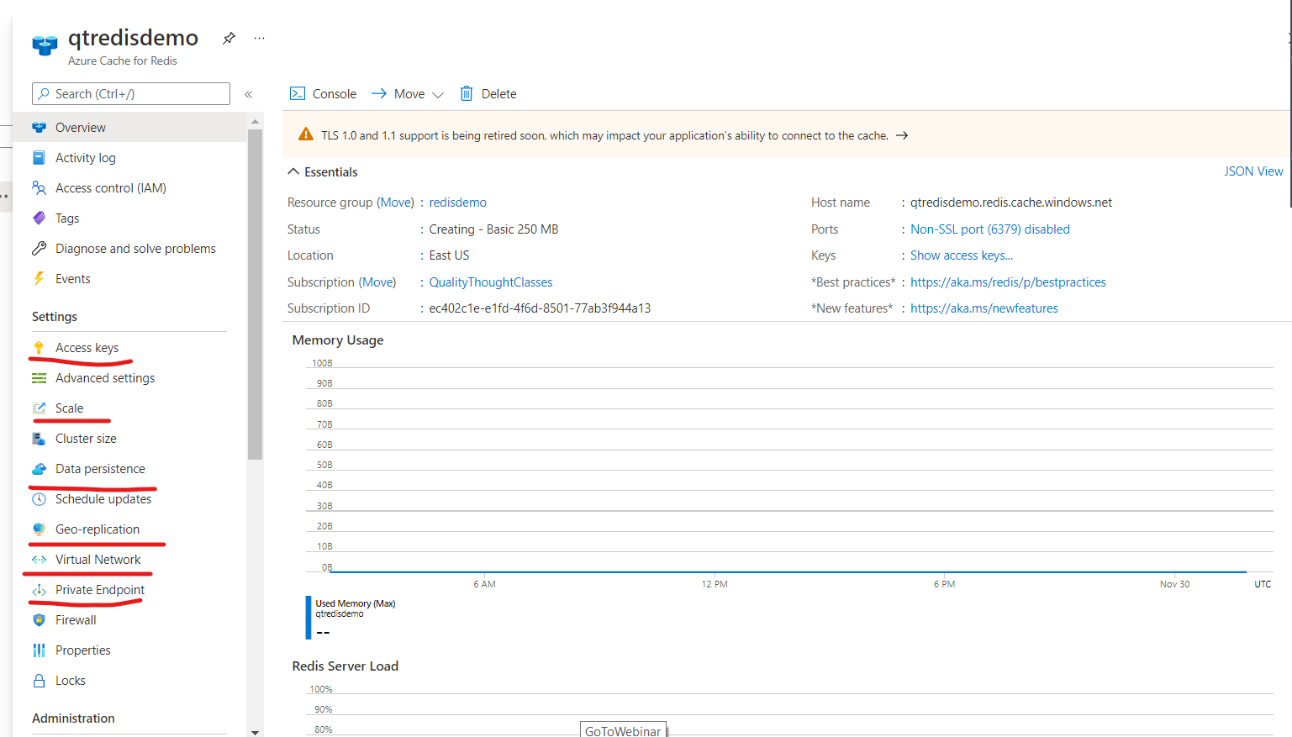Screen dimensions: 1292x737
Task: Click the Show access keys link
Action: click(x=962, y=255)
